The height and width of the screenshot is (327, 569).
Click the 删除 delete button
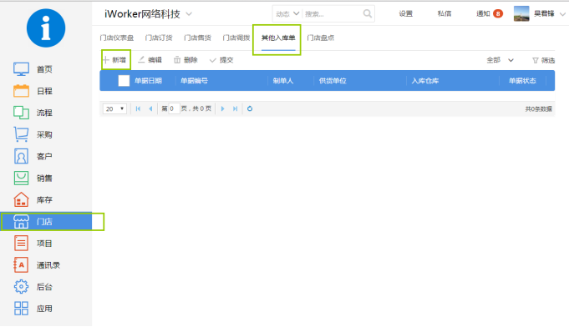pyautogui.click(x=185, y=60)
